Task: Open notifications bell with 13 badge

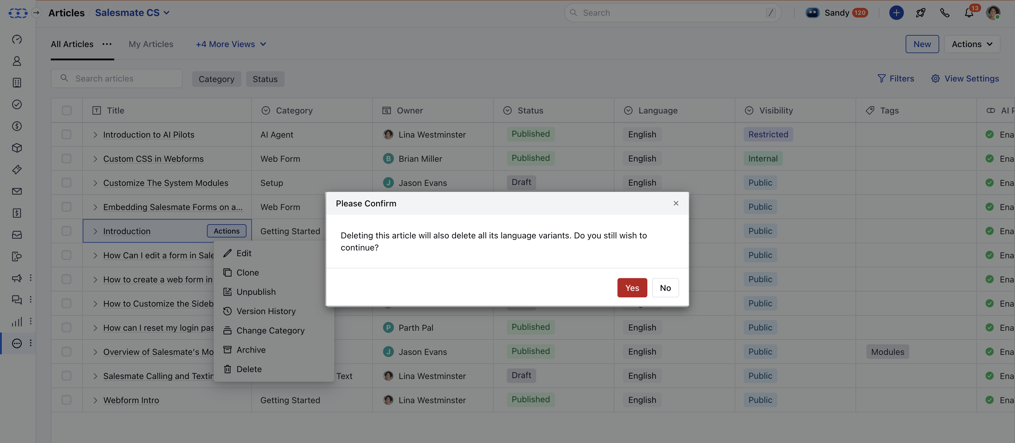Action: (969, 13)
